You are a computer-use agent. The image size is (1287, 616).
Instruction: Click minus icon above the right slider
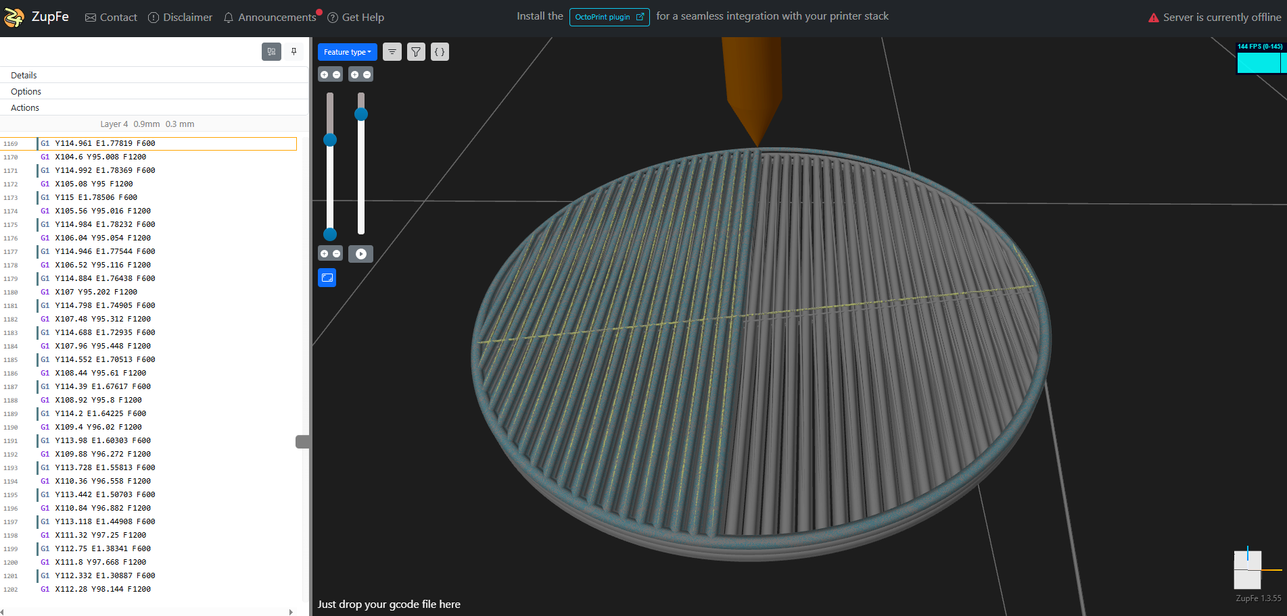[367, 75]
